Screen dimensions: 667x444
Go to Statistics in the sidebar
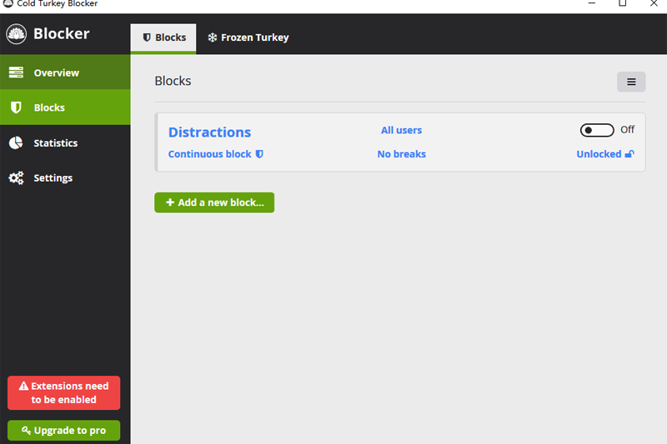[x=55, y=143]
